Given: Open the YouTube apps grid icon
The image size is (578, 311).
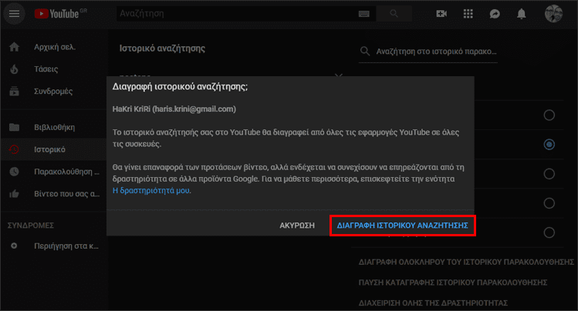Looking at the screenshot, I should tap(468, 14).
